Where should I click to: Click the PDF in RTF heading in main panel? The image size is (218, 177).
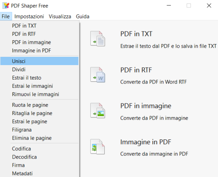(x=136, y=70)
